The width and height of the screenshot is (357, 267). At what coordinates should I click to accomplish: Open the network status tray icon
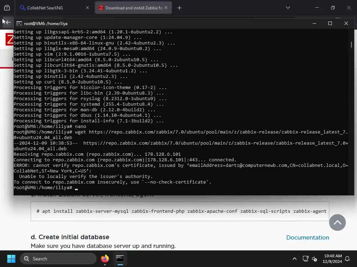(305, 259)
